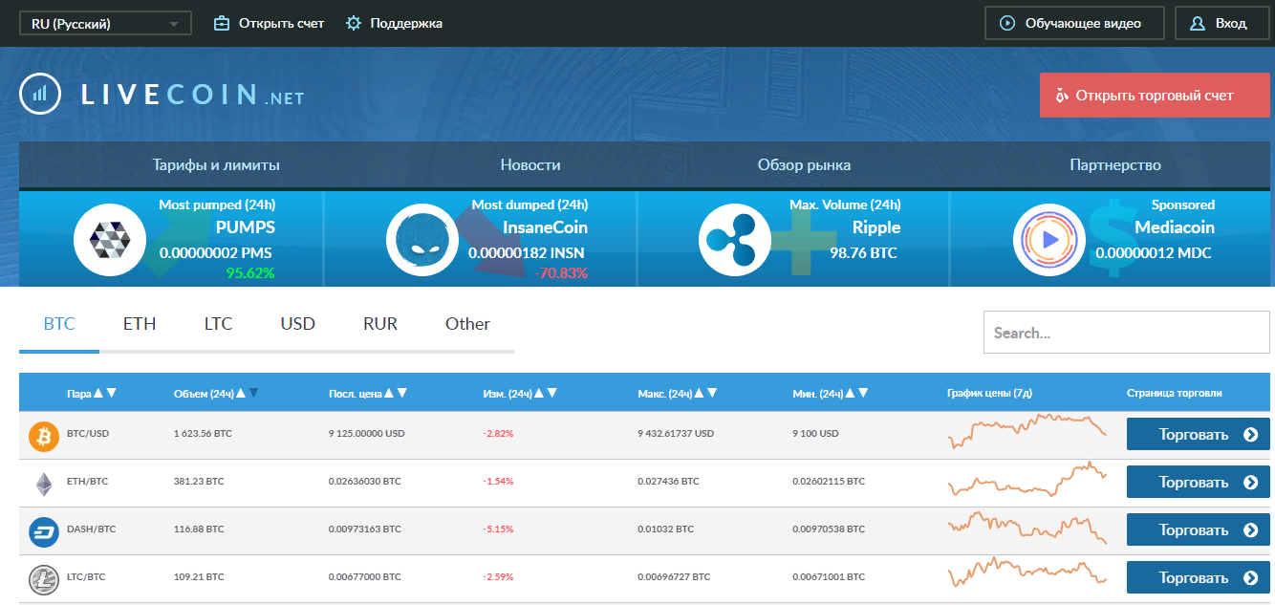
Task: Click the 381.23 BTC volume cell
Action: point(199,481)
